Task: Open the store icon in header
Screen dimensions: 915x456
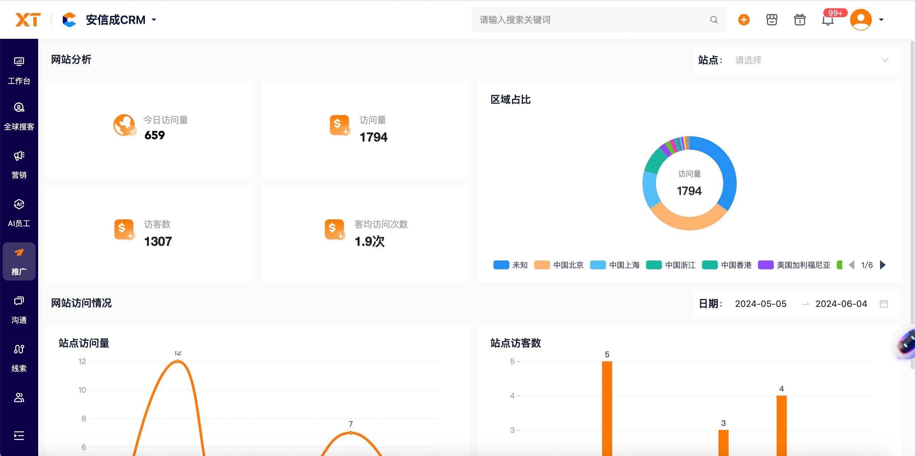Action: pyautogui.click(x=772, y=20)
